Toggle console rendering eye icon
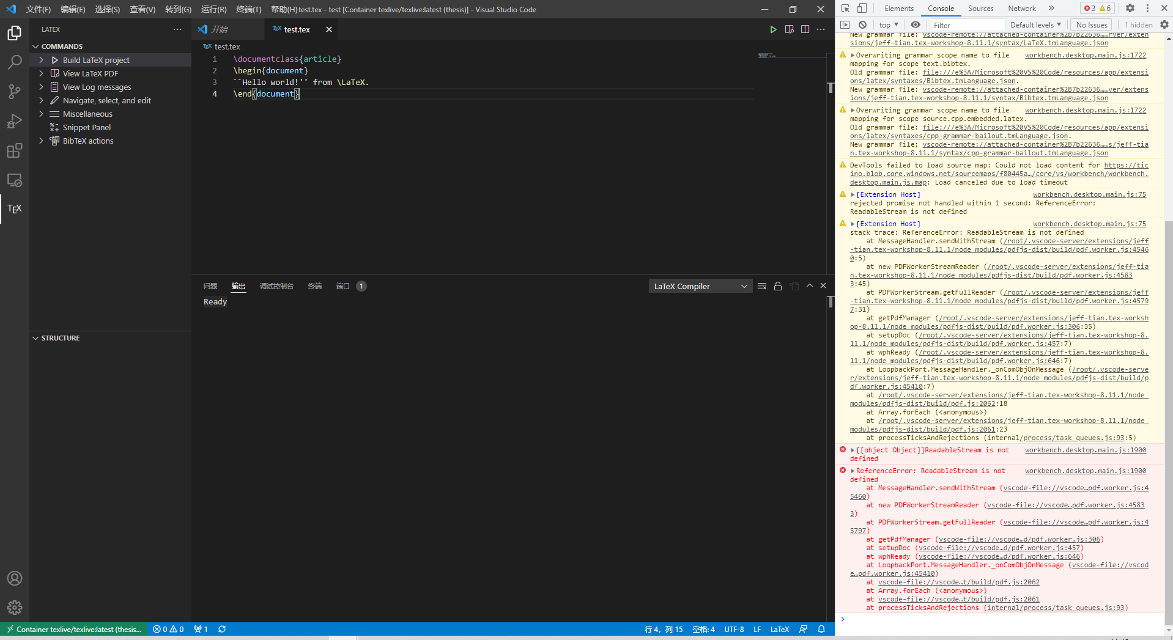Screen dimensions: 1173x640 coord(916,24)
